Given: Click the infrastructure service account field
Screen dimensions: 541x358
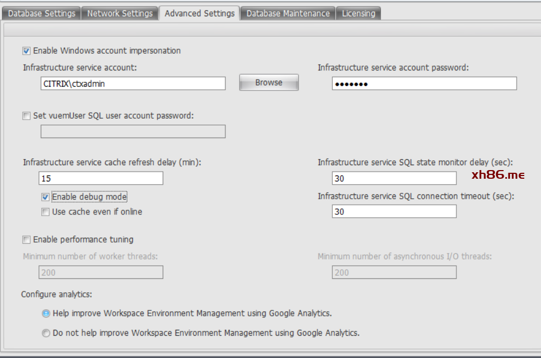Looking at the screenshot, I should point(133,83).
